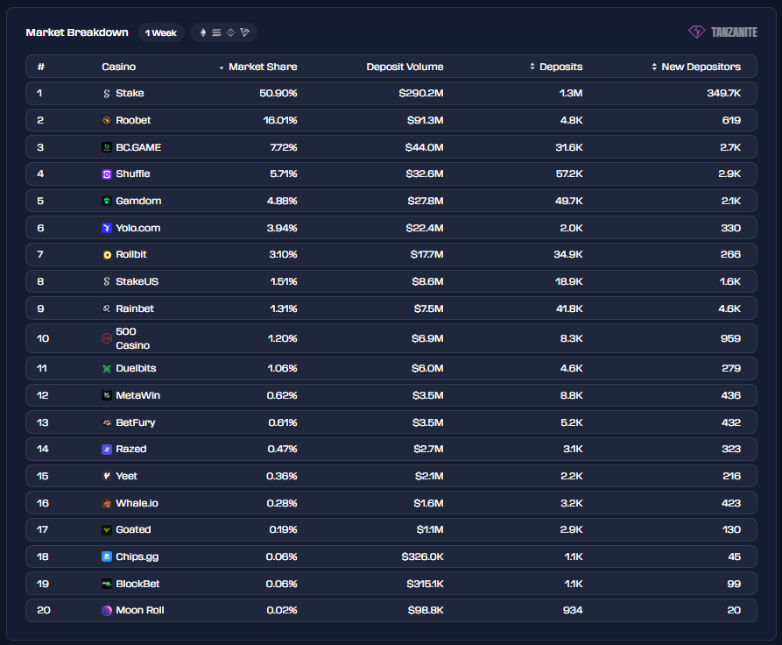This screenshot has height=645, width=782.
Task: Click BC.GAME's 31.6K deposits value
Action: click(569, 147)
